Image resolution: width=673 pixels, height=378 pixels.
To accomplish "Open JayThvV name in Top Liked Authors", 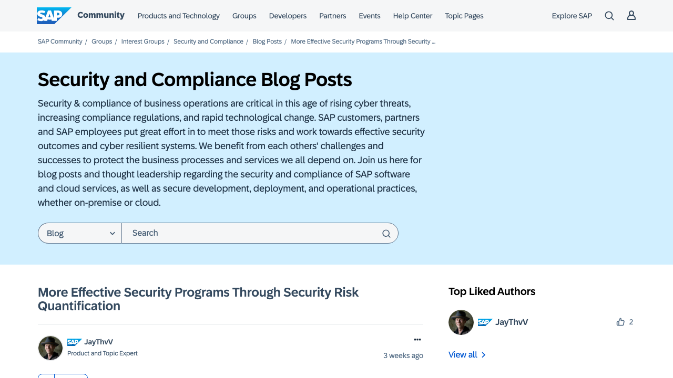I will point(512,322).
